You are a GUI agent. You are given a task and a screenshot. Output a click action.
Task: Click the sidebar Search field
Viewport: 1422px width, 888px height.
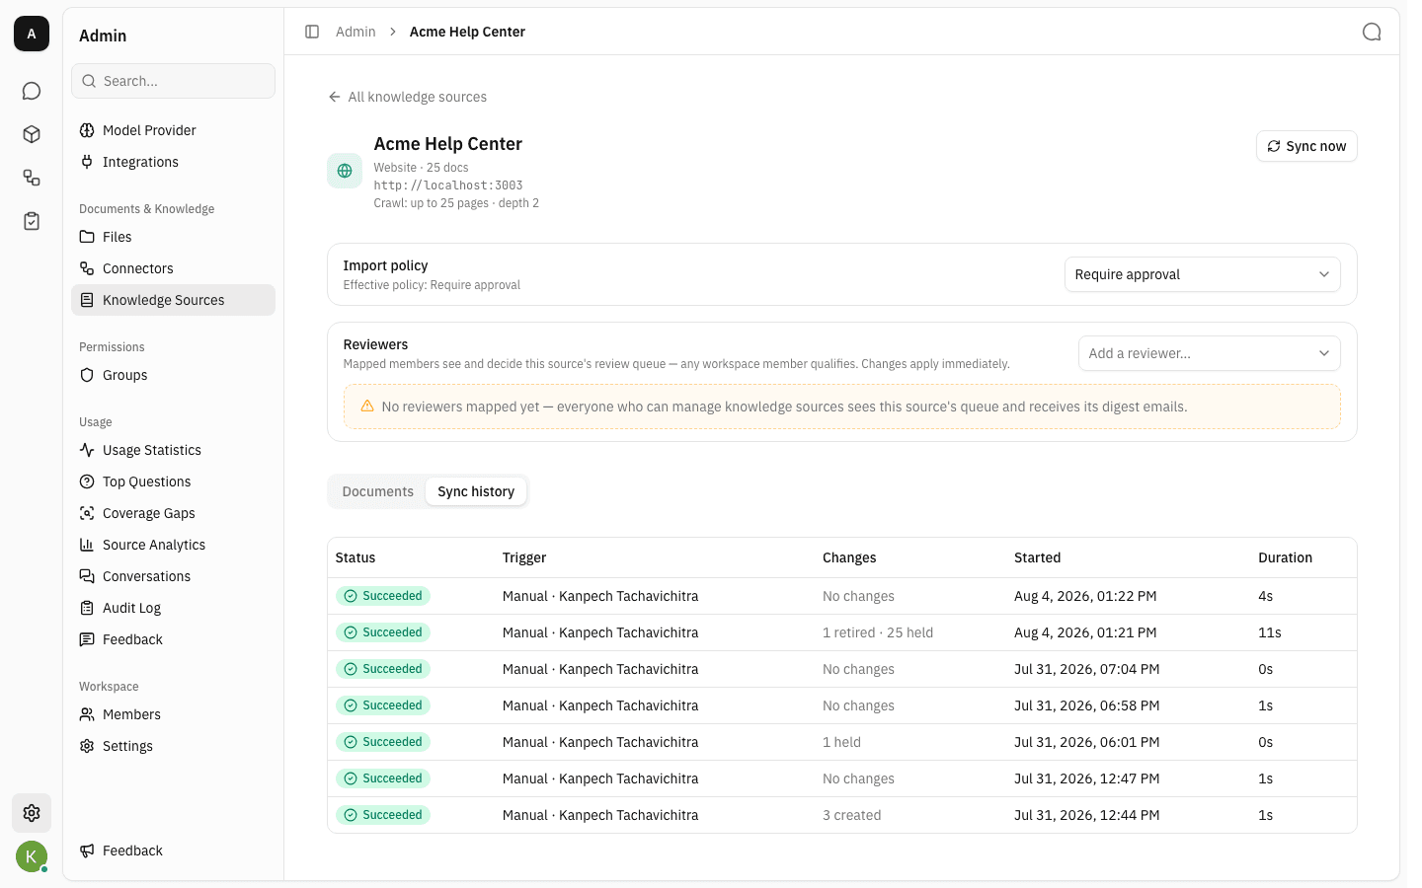173,81
